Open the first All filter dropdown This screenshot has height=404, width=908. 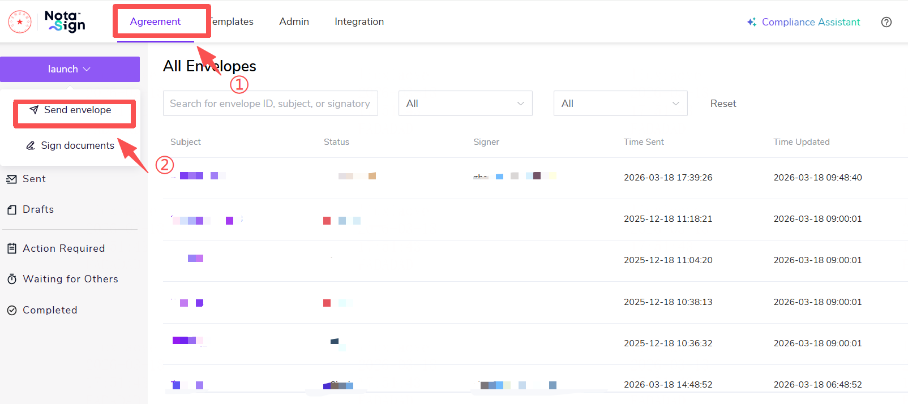pyautogui.click(x=465, y=104)
